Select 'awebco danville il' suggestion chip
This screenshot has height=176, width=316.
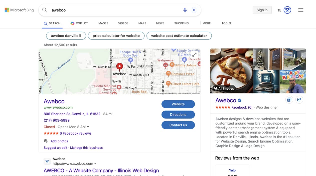pos(66,36)
